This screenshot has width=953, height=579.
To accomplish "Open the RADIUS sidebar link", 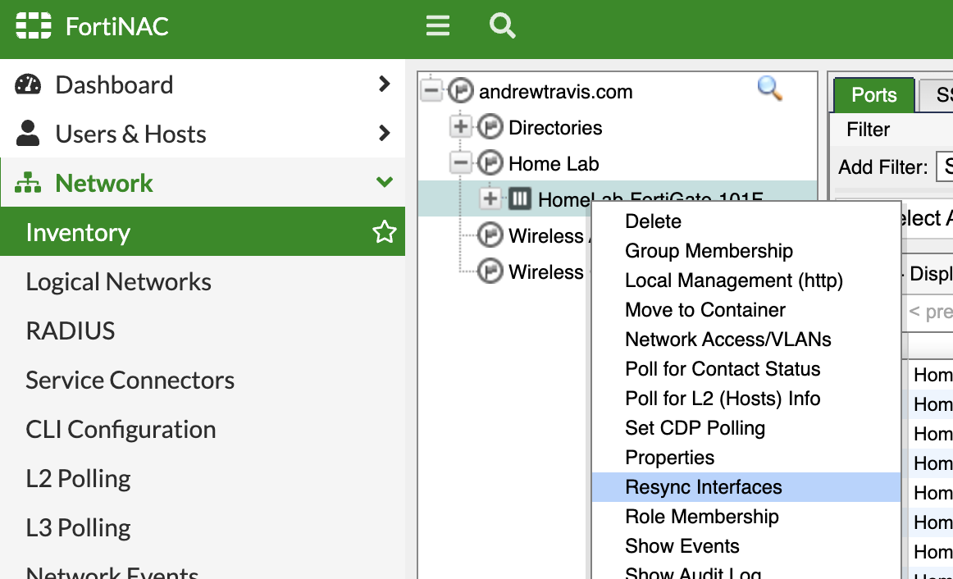I will [x=70, y=331].
